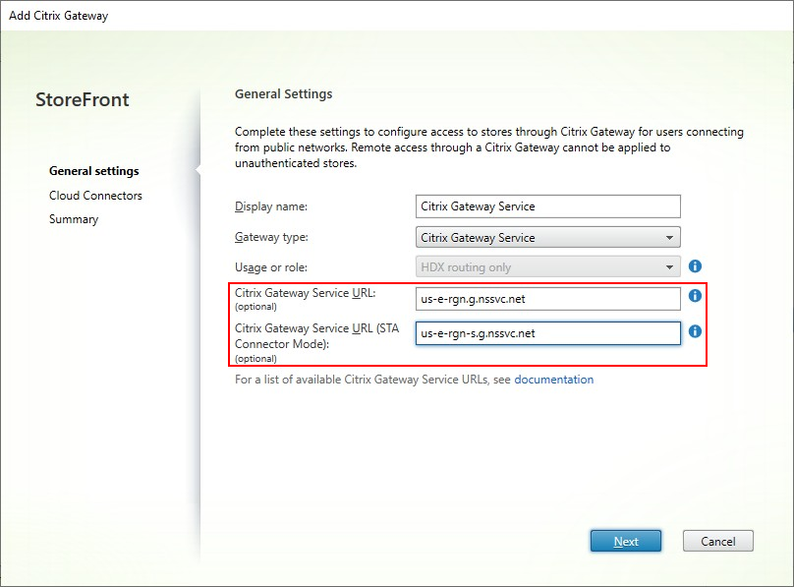Click the info icon for STA Connector Mode URL
Viewport: 794px width, 587px height.
coord(695,332)
